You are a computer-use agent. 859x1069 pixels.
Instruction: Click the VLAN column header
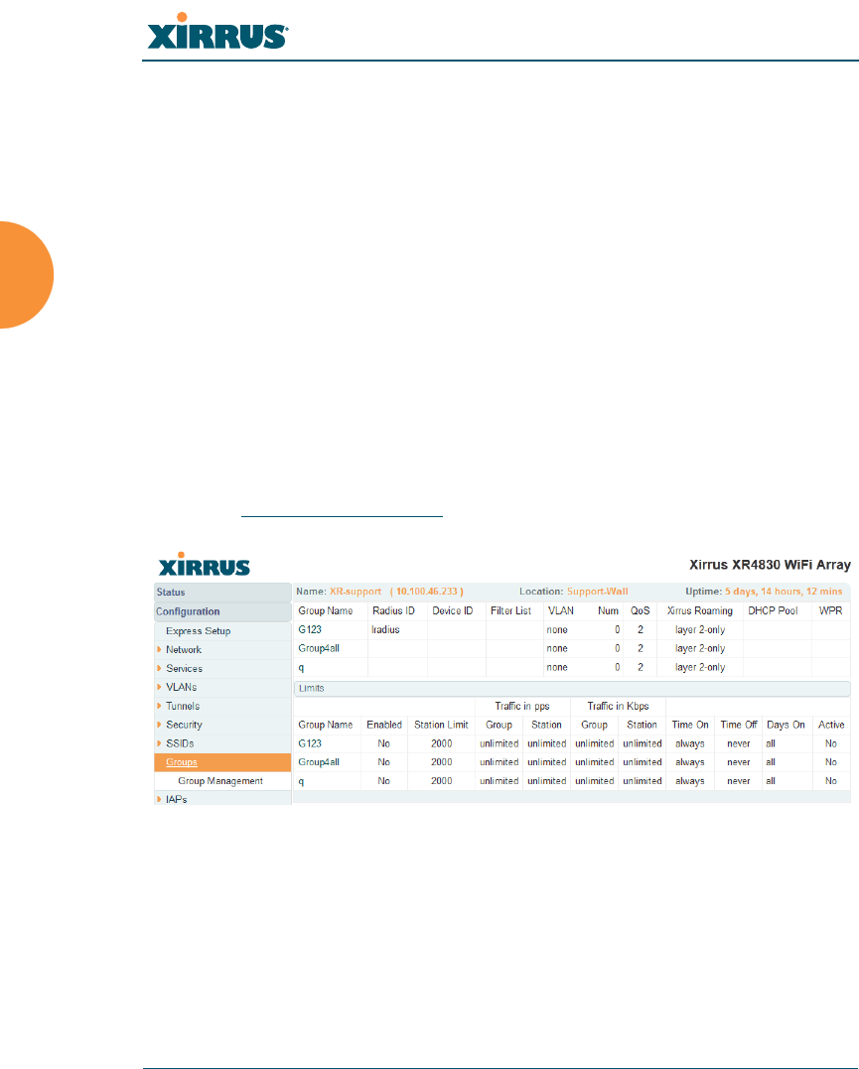coord(561,610)
